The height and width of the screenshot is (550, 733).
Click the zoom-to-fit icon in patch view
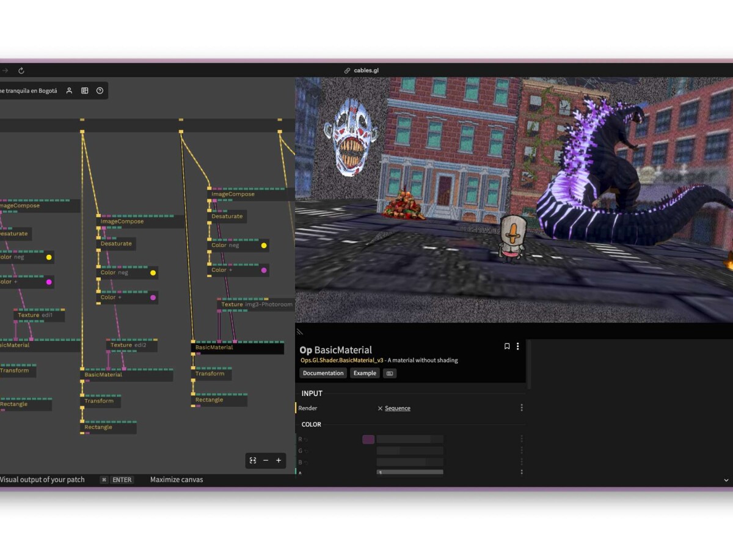[x=253, y=461]
